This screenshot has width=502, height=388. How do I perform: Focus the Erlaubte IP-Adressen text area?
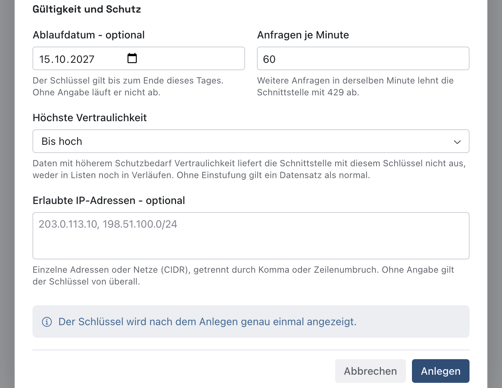pos(251,236)
